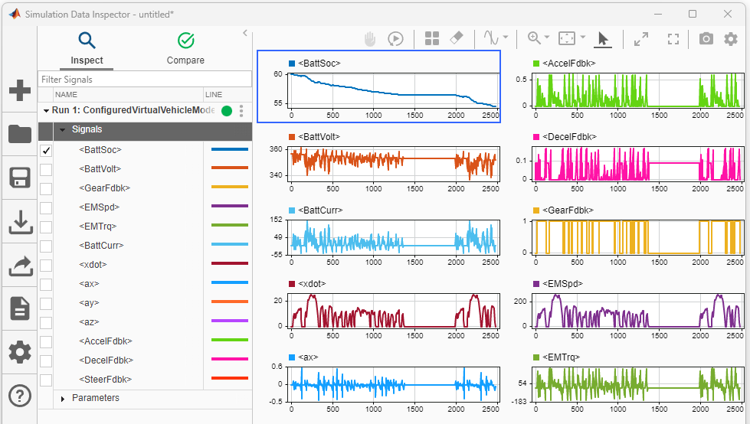The height and width of the screenshot is (424, 750).
Task: Take a snapshot with the camera icon
Action: point(706,39)
